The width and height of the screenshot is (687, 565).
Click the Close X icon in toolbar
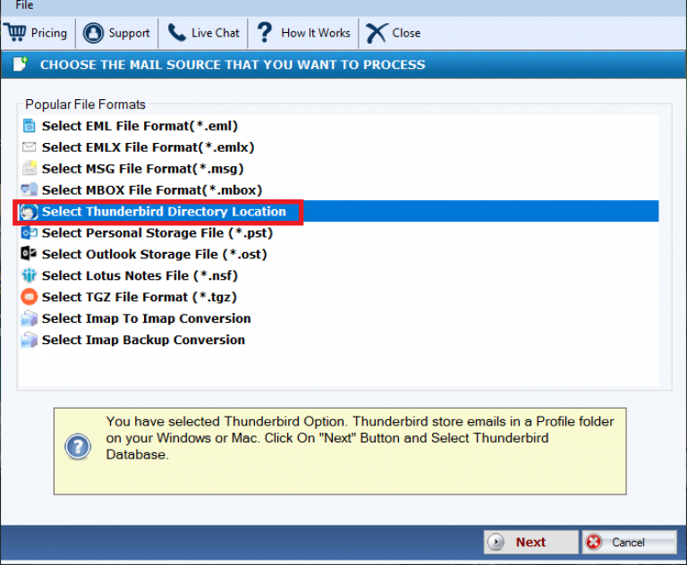tap(377, 33)
